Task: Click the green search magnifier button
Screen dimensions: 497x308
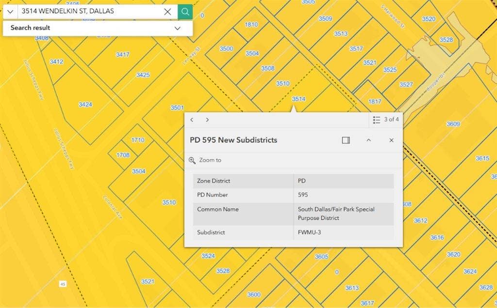Action: 185,12
